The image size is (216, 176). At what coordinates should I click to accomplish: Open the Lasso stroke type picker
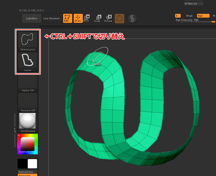coord(28,61)
